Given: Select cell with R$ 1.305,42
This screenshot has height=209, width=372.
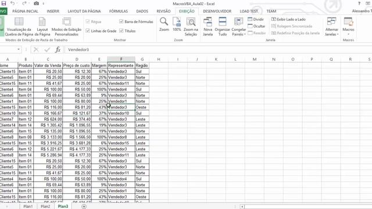Looking at the screenshot, I should pos(48,125).
